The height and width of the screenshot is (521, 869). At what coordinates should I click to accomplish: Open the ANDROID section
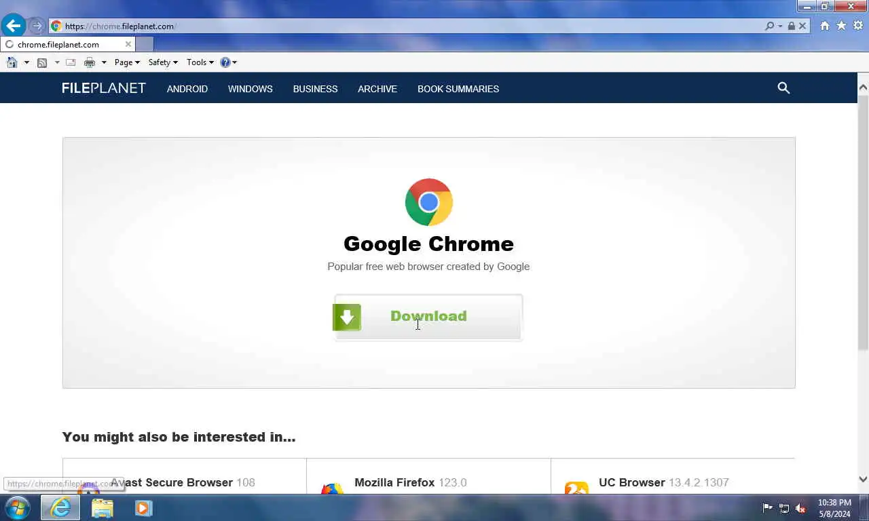[187, 89]
